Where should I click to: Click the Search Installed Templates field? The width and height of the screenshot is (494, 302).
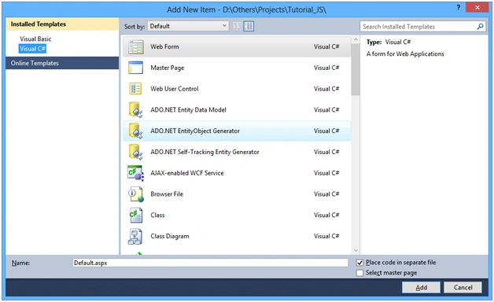click(x=418, y=27)
